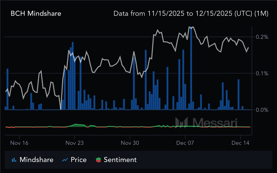Select the Nov 23 x-axis label

coord(75,142)
